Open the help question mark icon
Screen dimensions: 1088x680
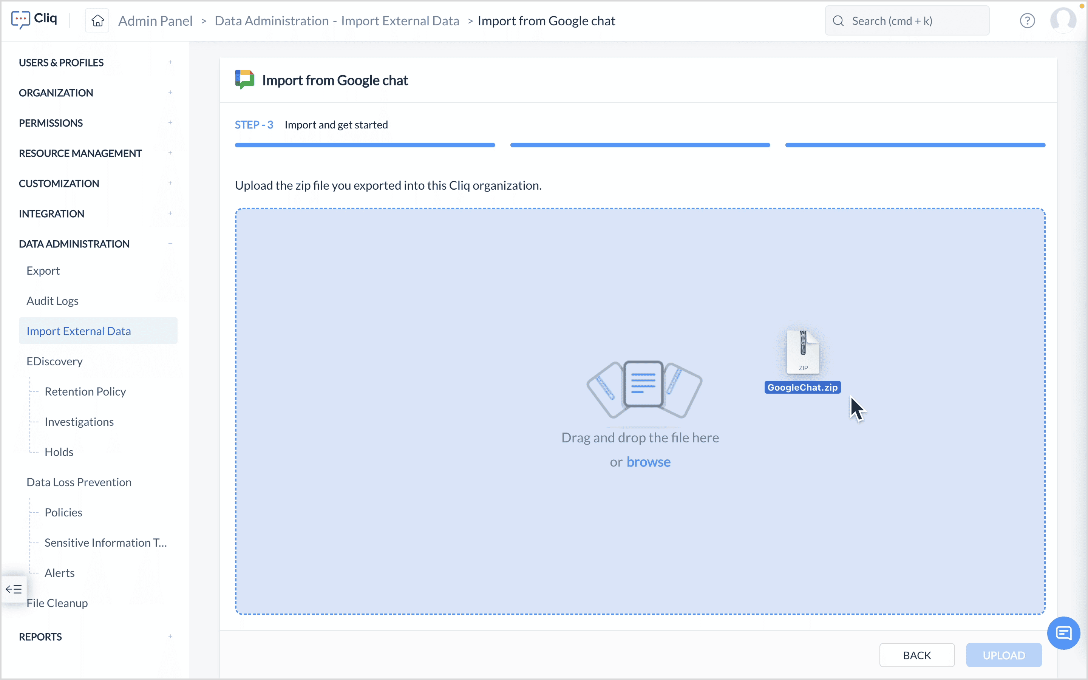point(1027,21)
